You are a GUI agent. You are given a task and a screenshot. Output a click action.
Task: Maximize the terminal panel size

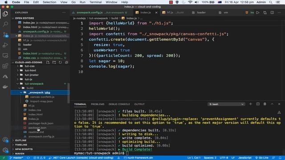272,104
